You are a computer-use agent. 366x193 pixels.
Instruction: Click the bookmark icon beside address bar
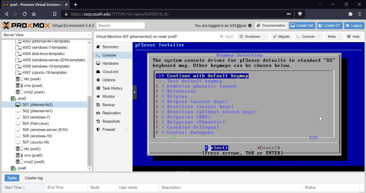[x=55, y=14]
